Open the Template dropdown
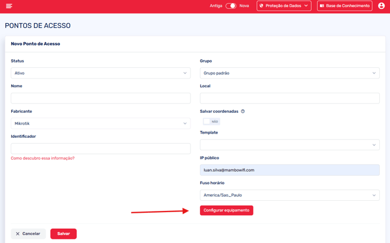 (290, 145)
